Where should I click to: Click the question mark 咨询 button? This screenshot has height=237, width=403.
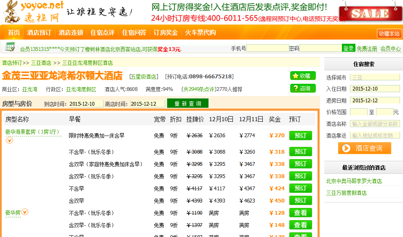[302, 88]
